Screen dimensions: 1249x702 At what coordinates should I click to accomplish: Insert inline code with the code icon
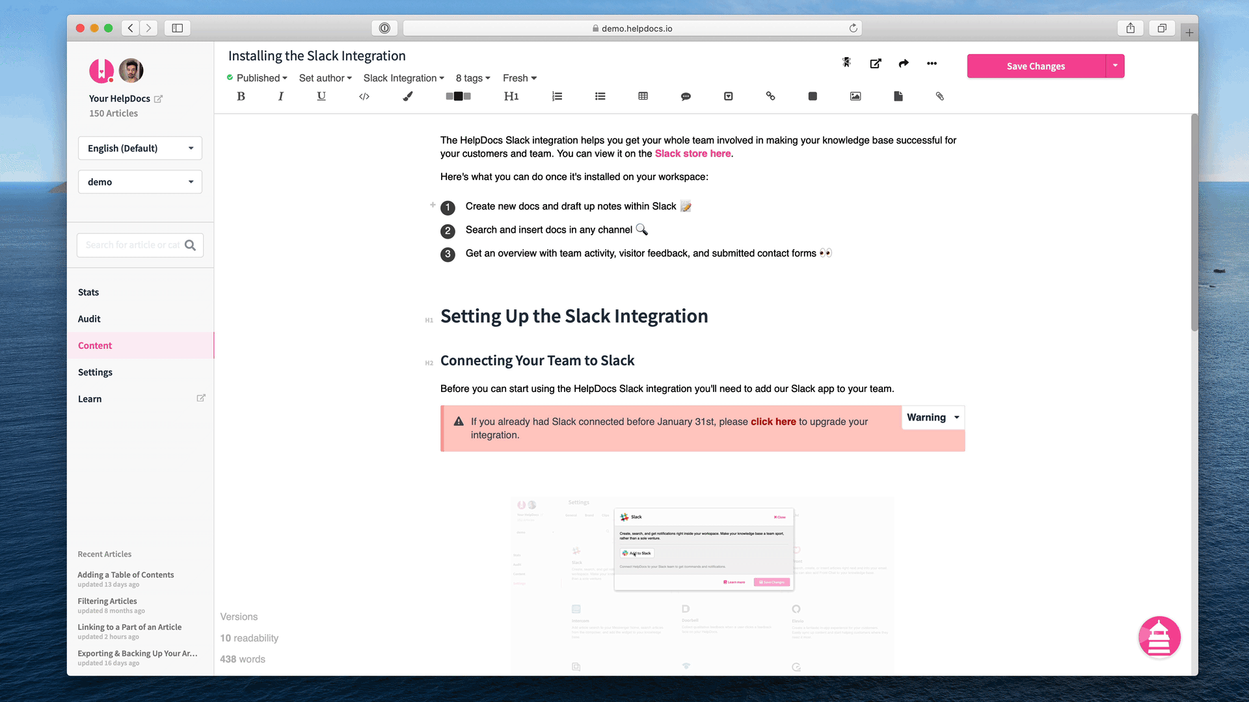click(x=364, y=96)
